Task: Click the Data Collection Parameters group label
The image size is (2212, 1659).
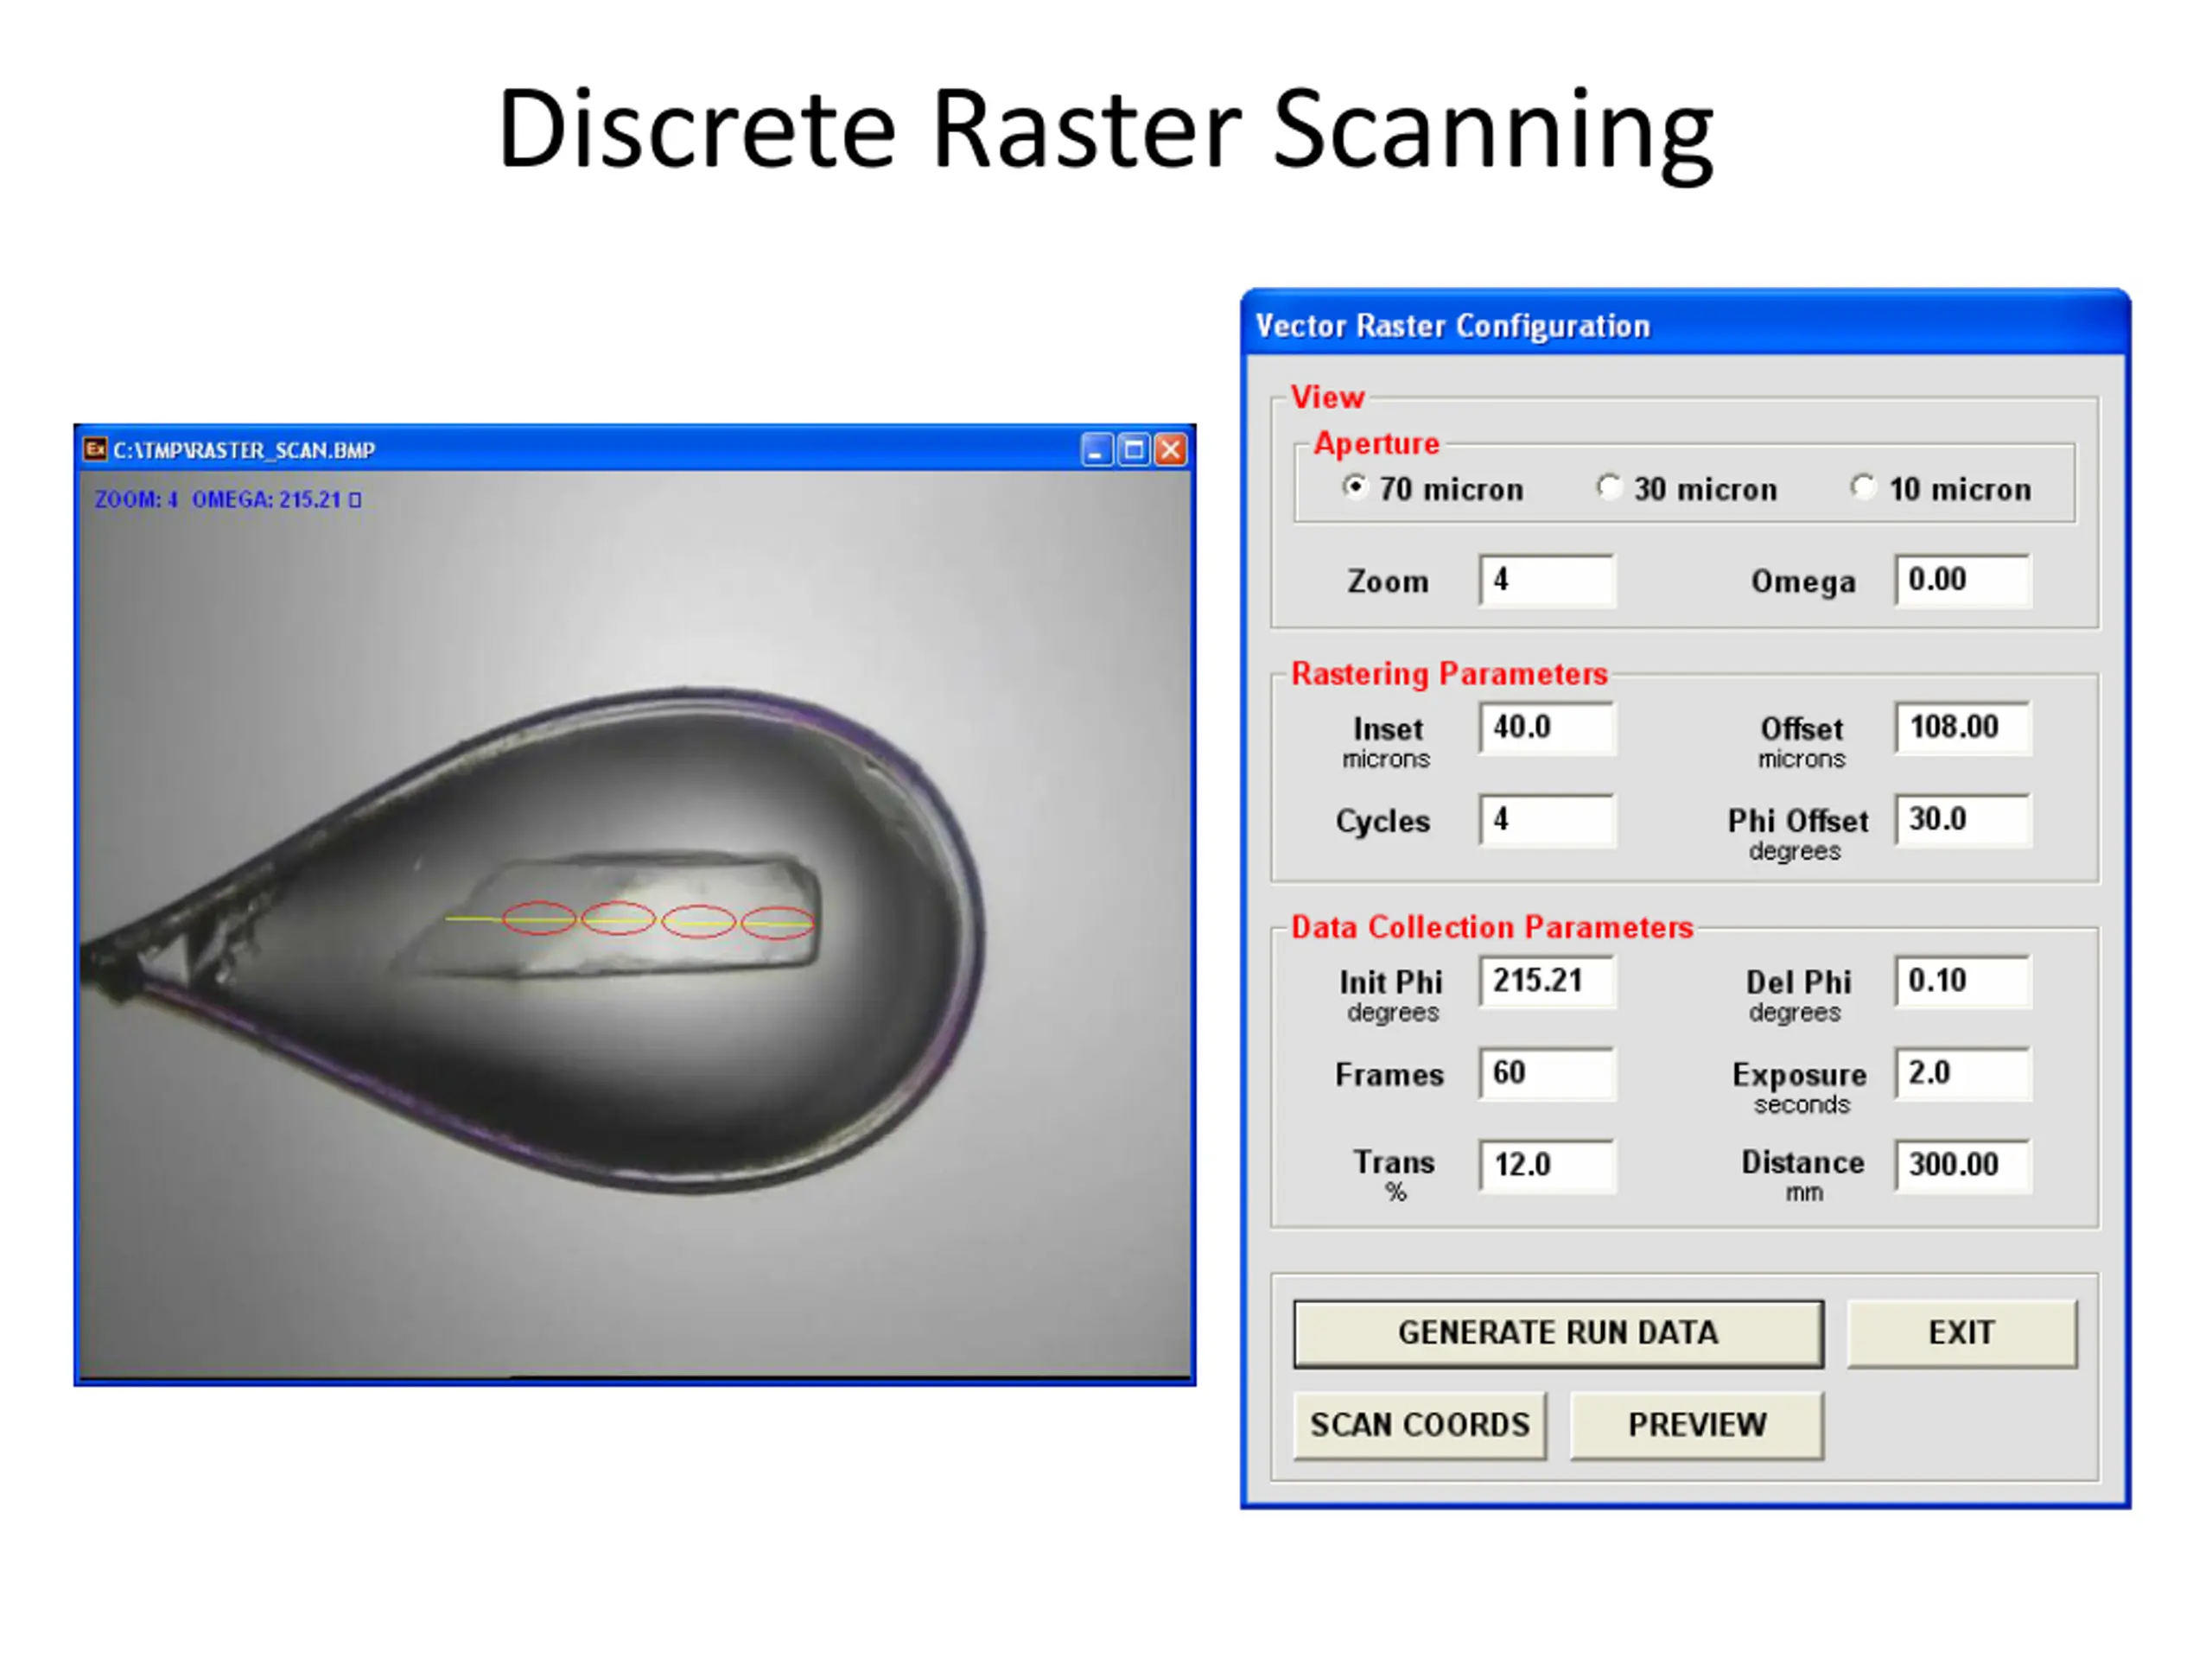Action: 1492,927
